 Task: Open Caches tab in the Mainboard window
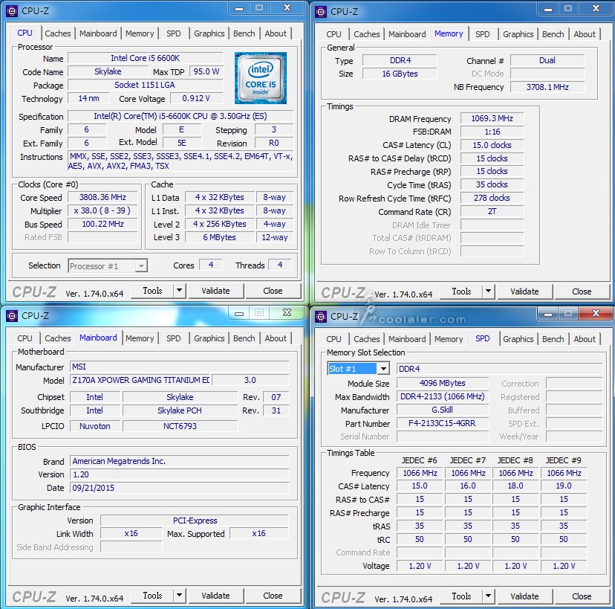pos(58,338)
